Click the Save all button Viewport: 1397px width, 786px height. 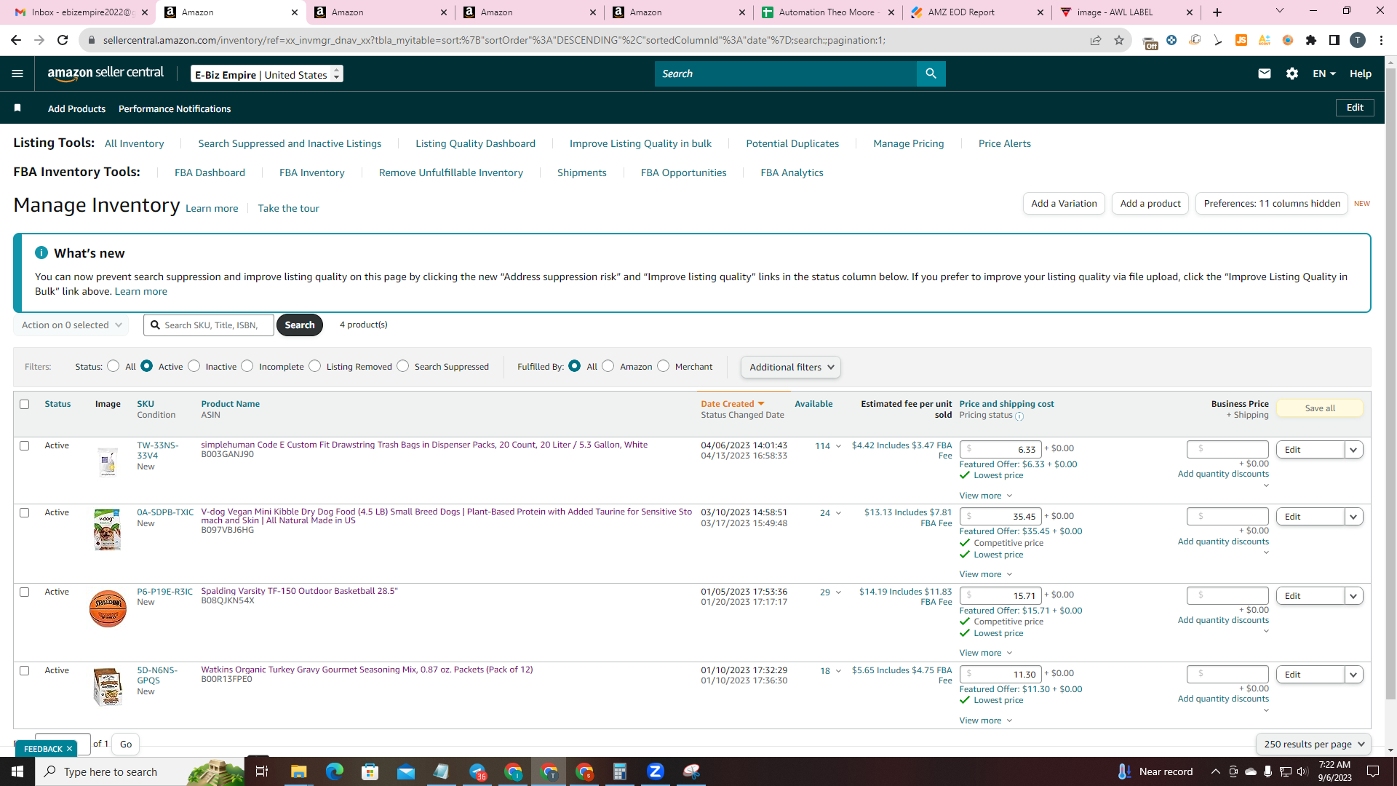click(1320, 408)
